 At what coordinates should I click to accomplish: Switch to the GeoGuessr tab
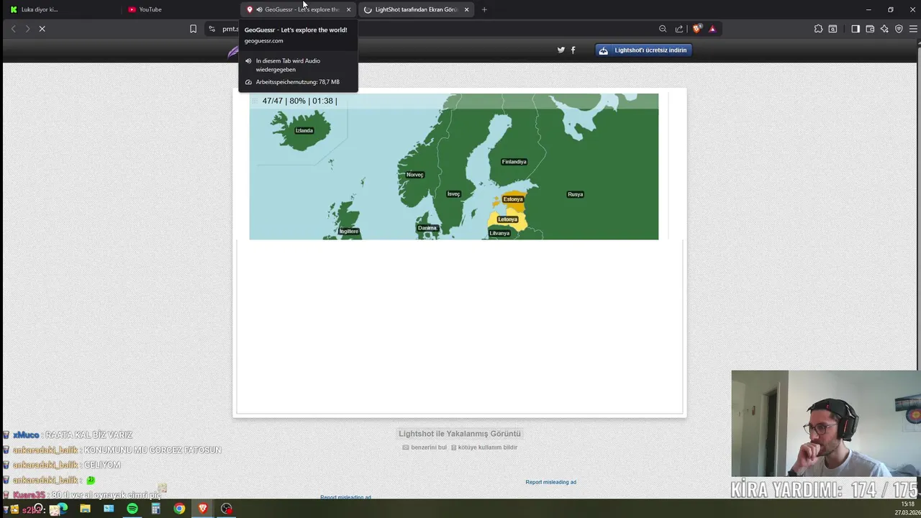[299, 9]
